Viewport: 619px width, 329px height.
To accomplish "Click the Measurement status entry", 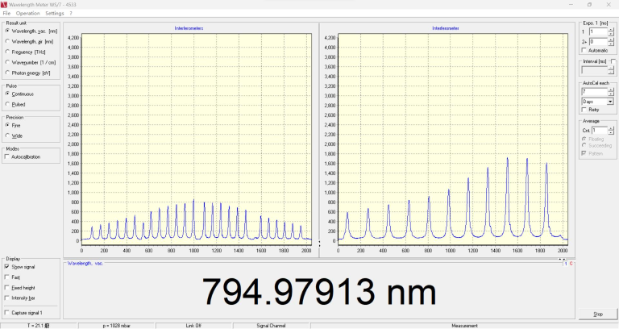I will click(464, 326).
